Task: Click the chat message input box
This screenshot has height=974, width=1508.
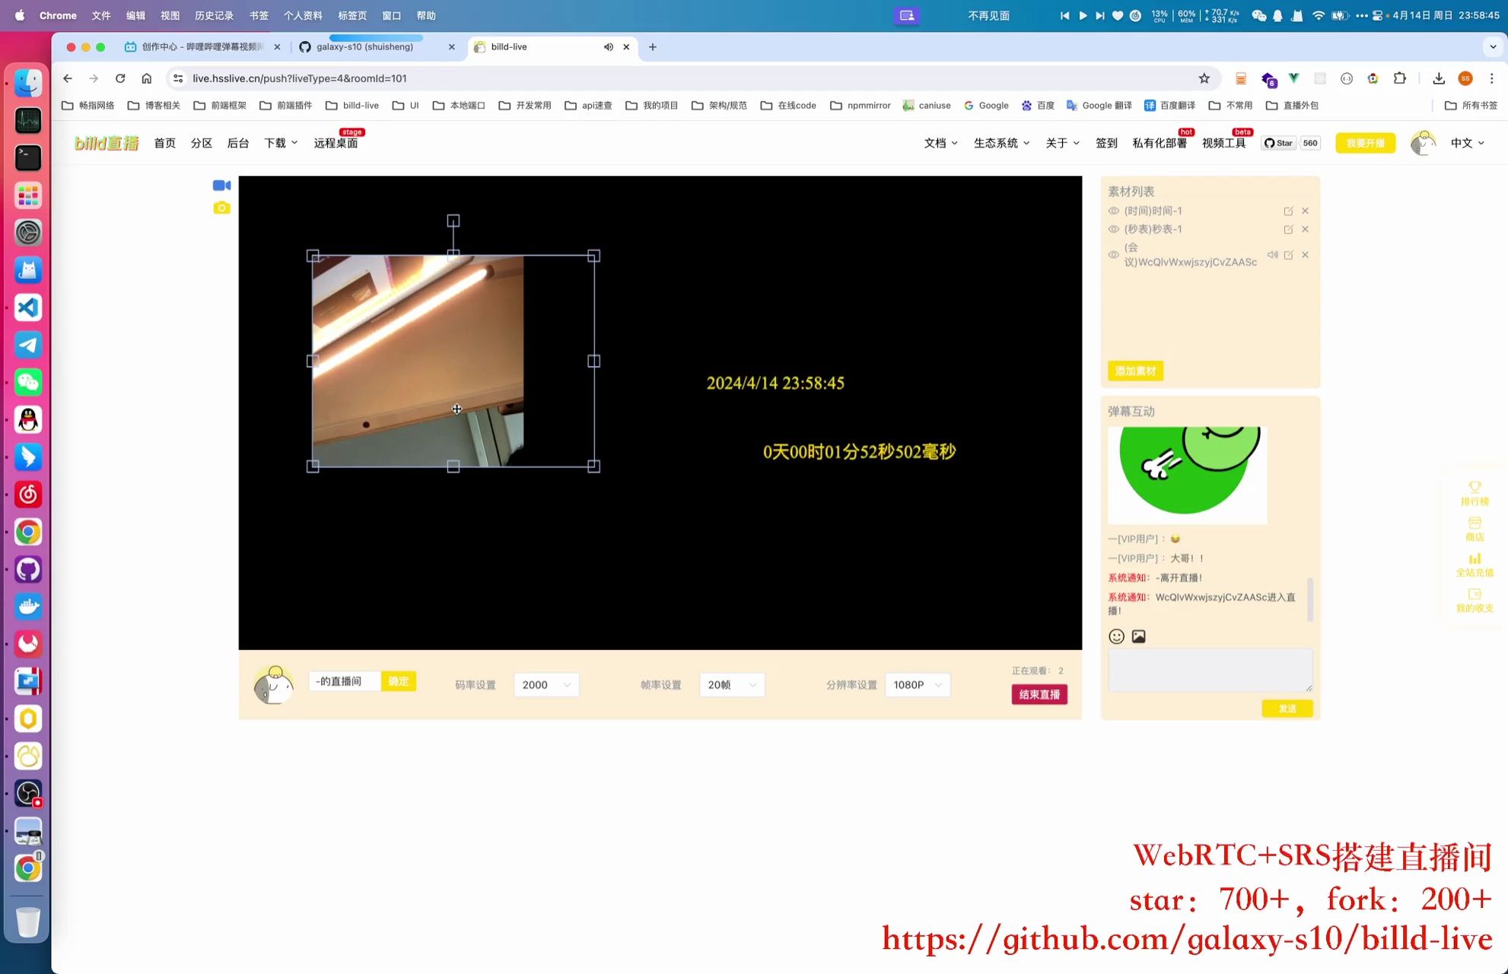Action: click(1209, 669)
